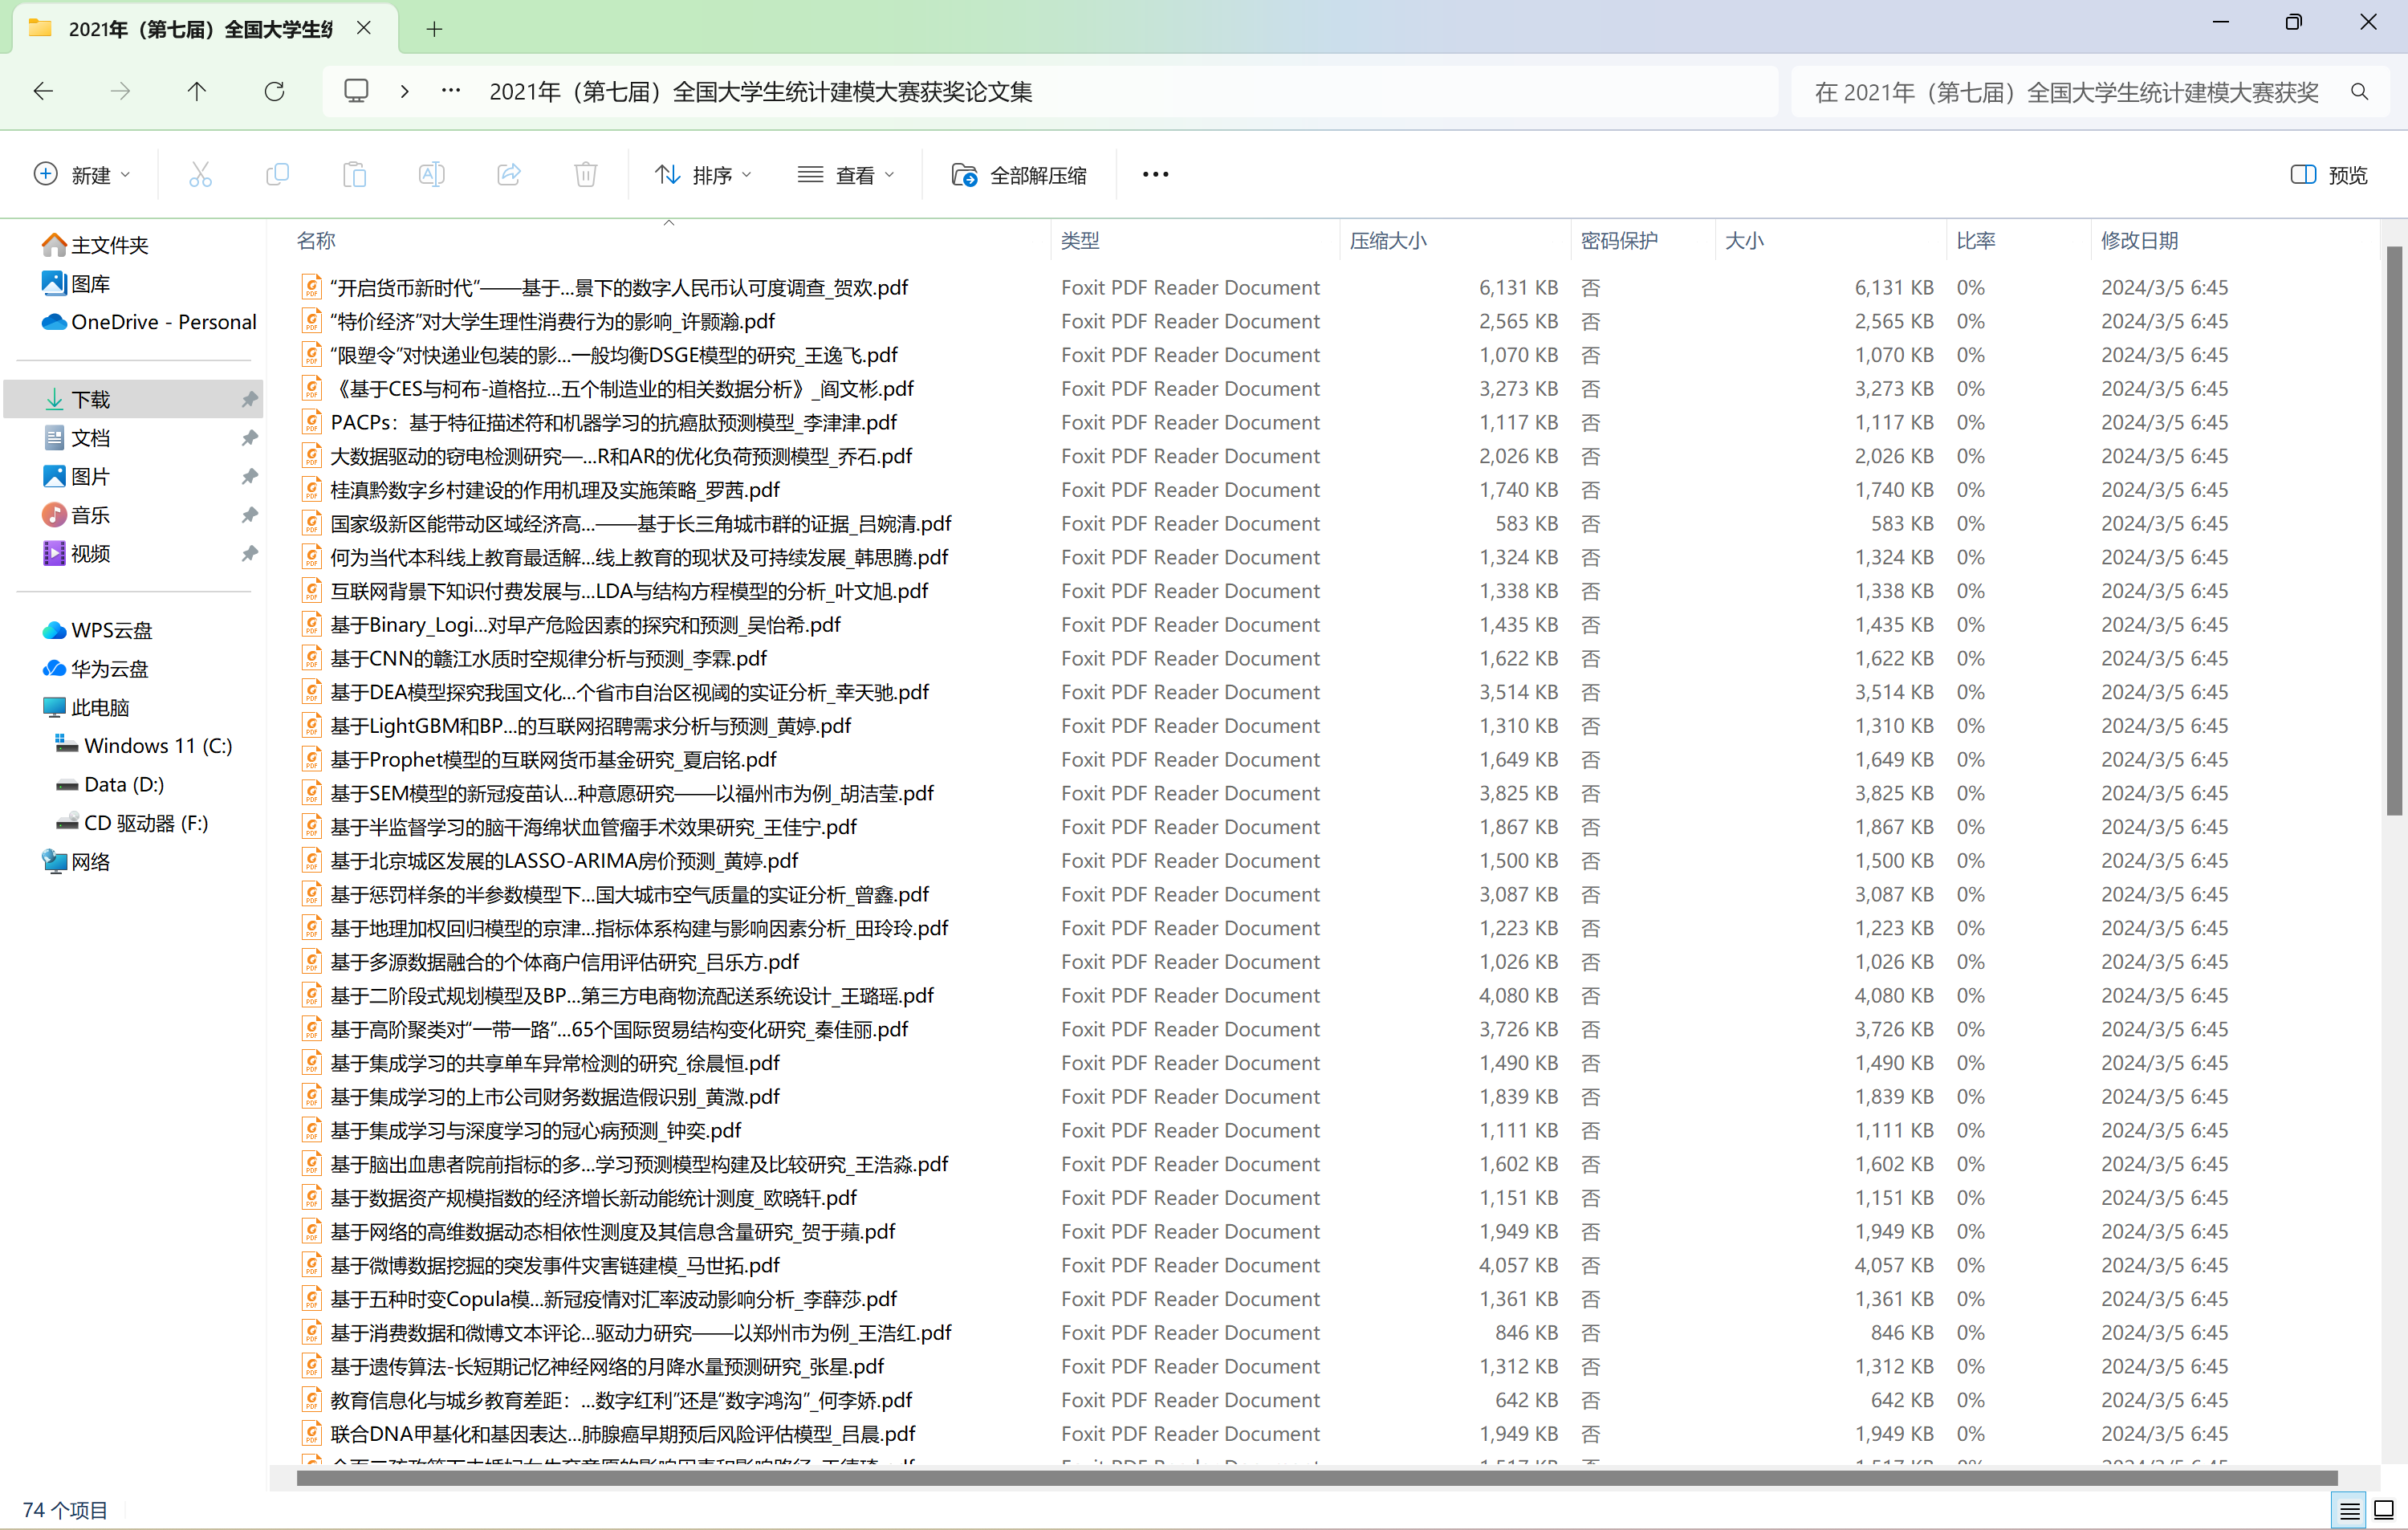Click the Copy icon in toolbar

click(277, 175)
